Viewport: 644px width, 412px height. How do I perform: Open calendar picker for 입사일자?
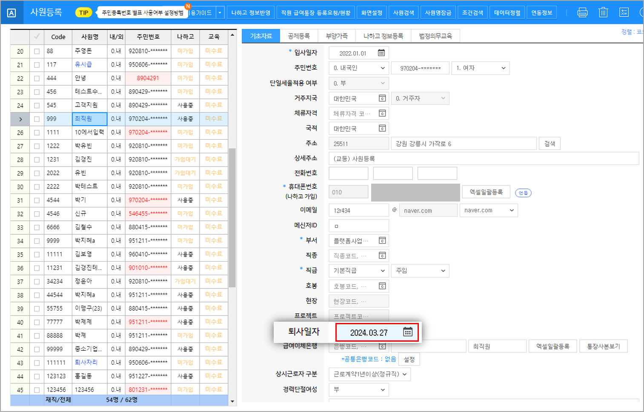[x=381, y=53]
